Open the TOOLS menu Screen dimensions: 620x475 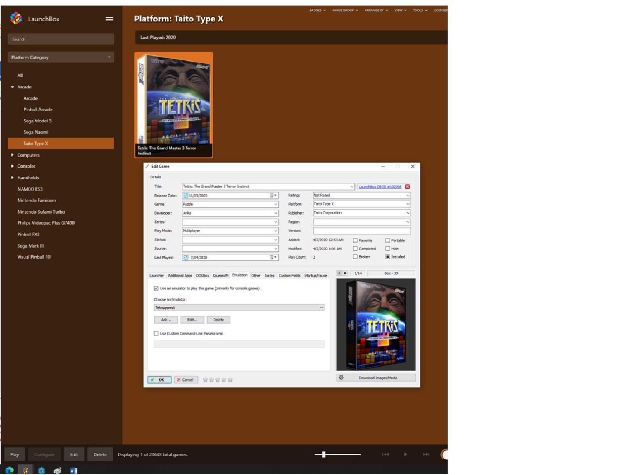point(420,10)
